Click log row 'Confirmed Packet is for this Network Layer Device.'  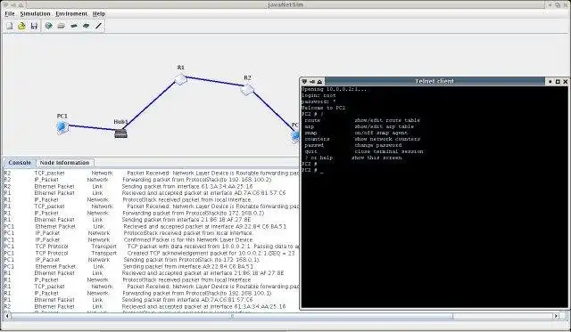188,240
